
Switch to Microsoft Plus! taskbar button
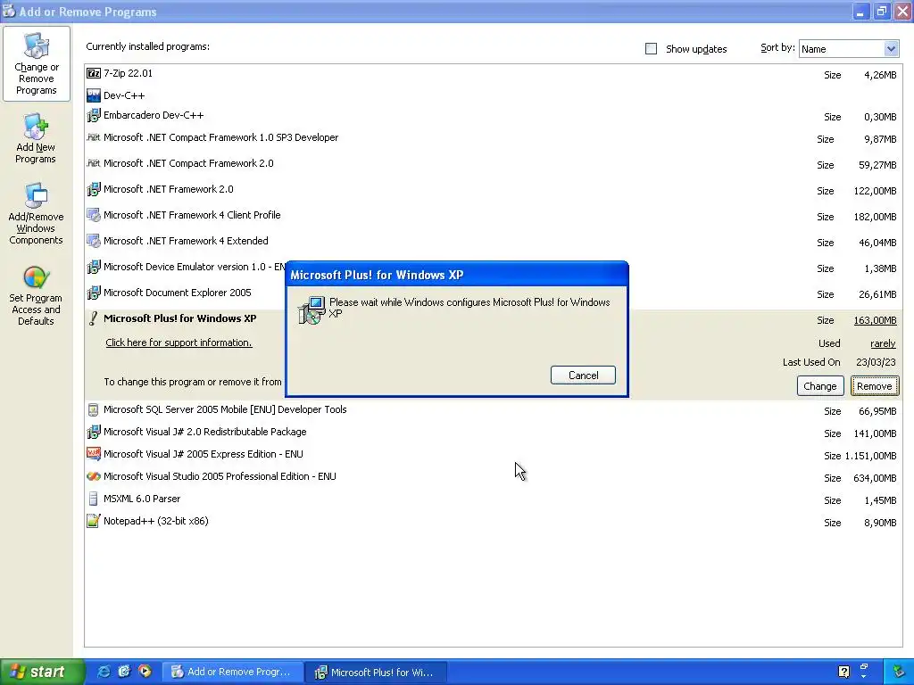pos(377,673)
